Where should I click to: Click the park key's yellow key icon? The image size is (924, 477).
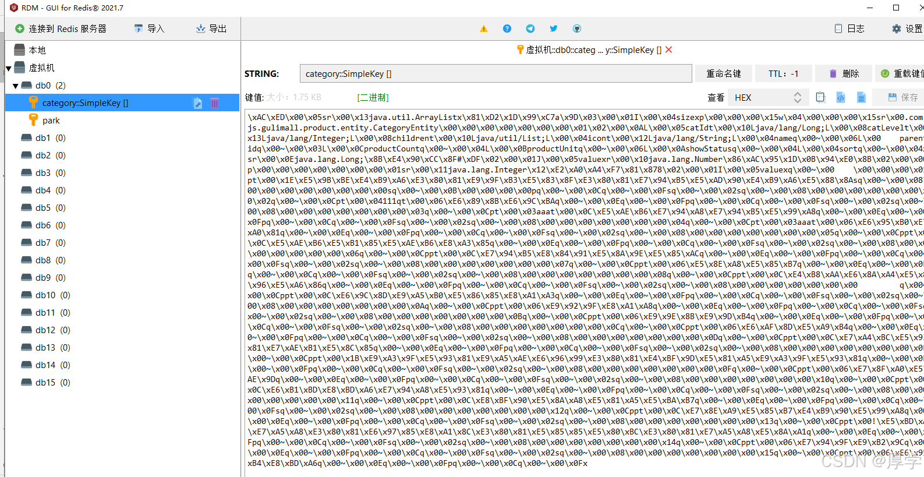tap(33, 120)
